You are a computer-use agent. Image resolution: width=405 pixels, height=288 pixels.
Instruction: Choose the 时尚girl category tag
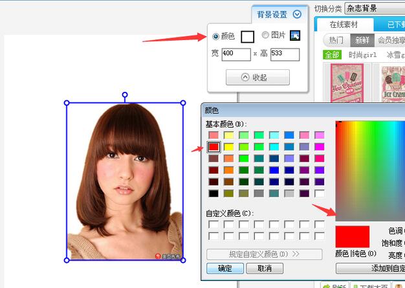[x=363, y=55]
